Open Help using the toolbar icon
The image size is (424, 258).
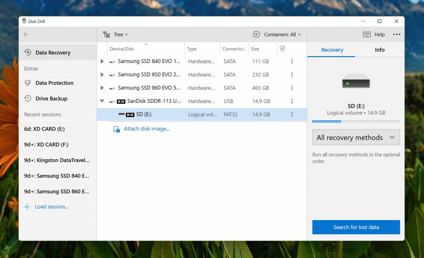[x=367, y=34]
